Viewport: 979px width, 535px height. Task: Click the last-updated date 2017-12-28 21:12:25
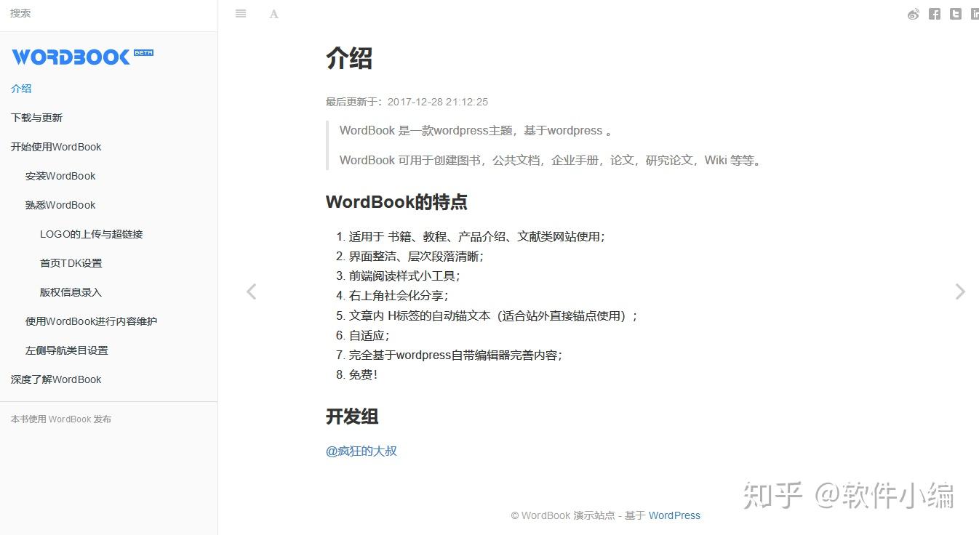pos(438,102)
